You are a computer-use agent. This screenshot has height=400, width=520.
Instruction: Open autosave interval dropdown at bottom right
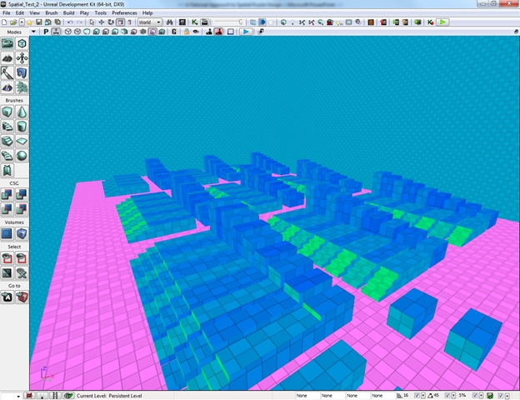pyautogui.click(x=507, y=396)
